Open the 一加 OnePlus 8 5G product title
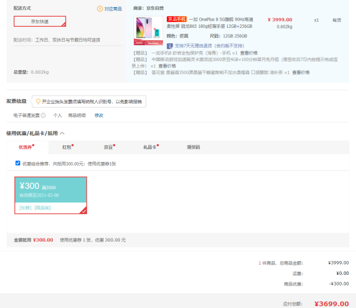The width and height of the screenshot is (356, 308). [209, 23]
